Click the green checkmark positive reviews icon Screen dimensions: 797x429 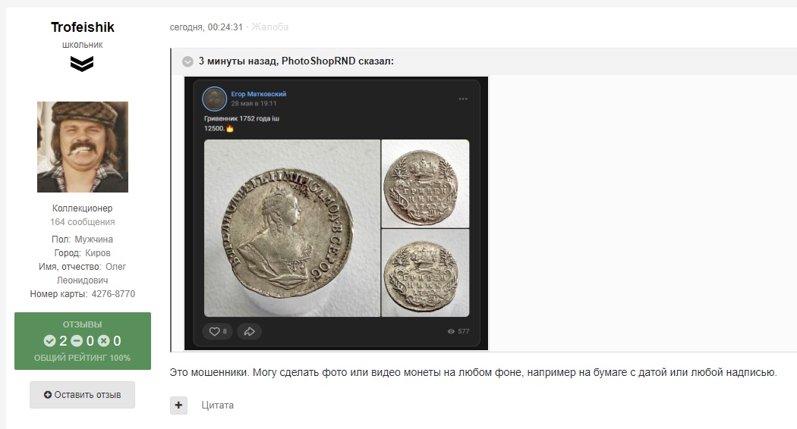[x=49, y=341]
